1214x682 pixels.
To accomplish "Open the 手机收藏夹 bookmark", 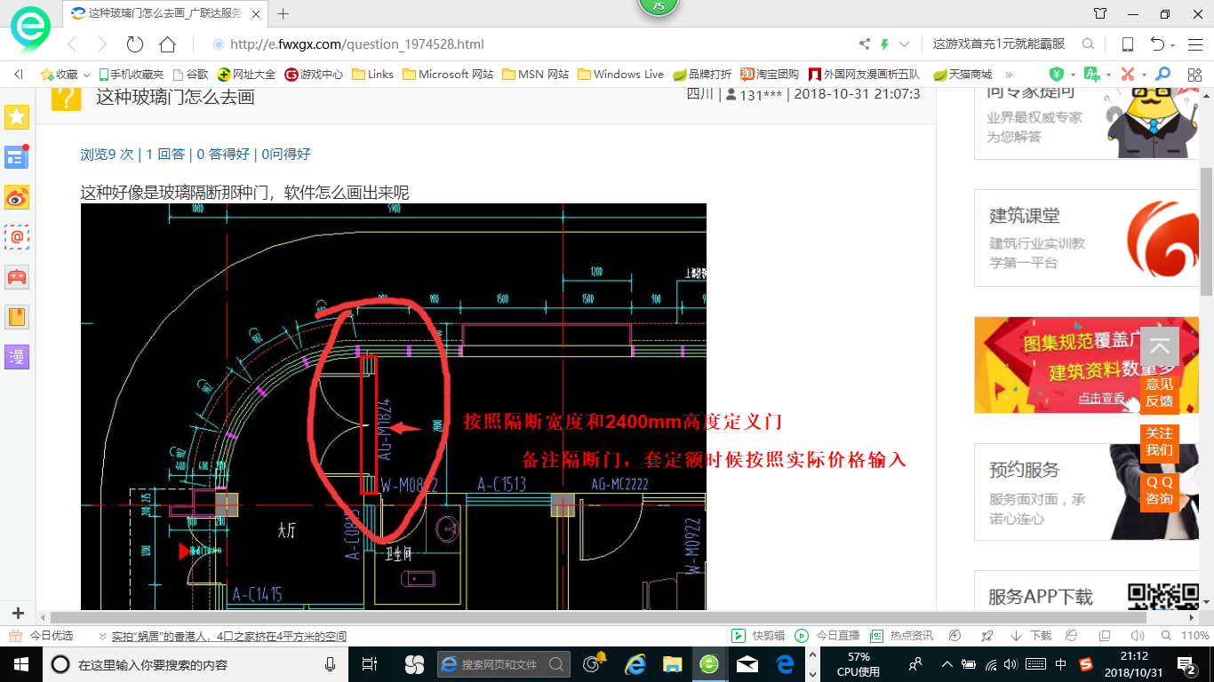I will 131,75.
